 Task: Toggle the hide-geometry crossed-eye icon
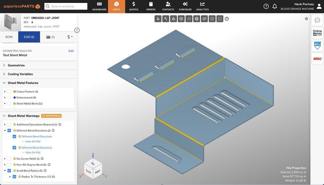204,19
